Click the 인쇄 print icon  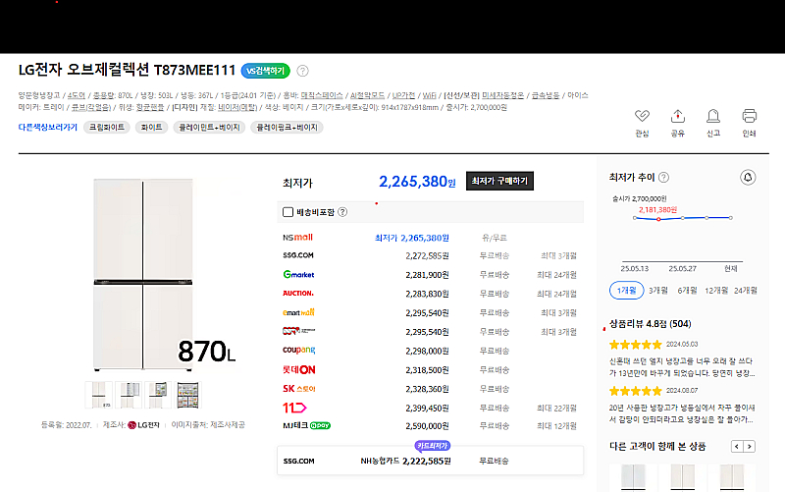tap(749, 116)
